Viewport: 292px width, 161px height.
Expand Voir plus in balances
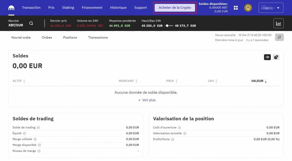pyautogui.click(x=147, y=100)
